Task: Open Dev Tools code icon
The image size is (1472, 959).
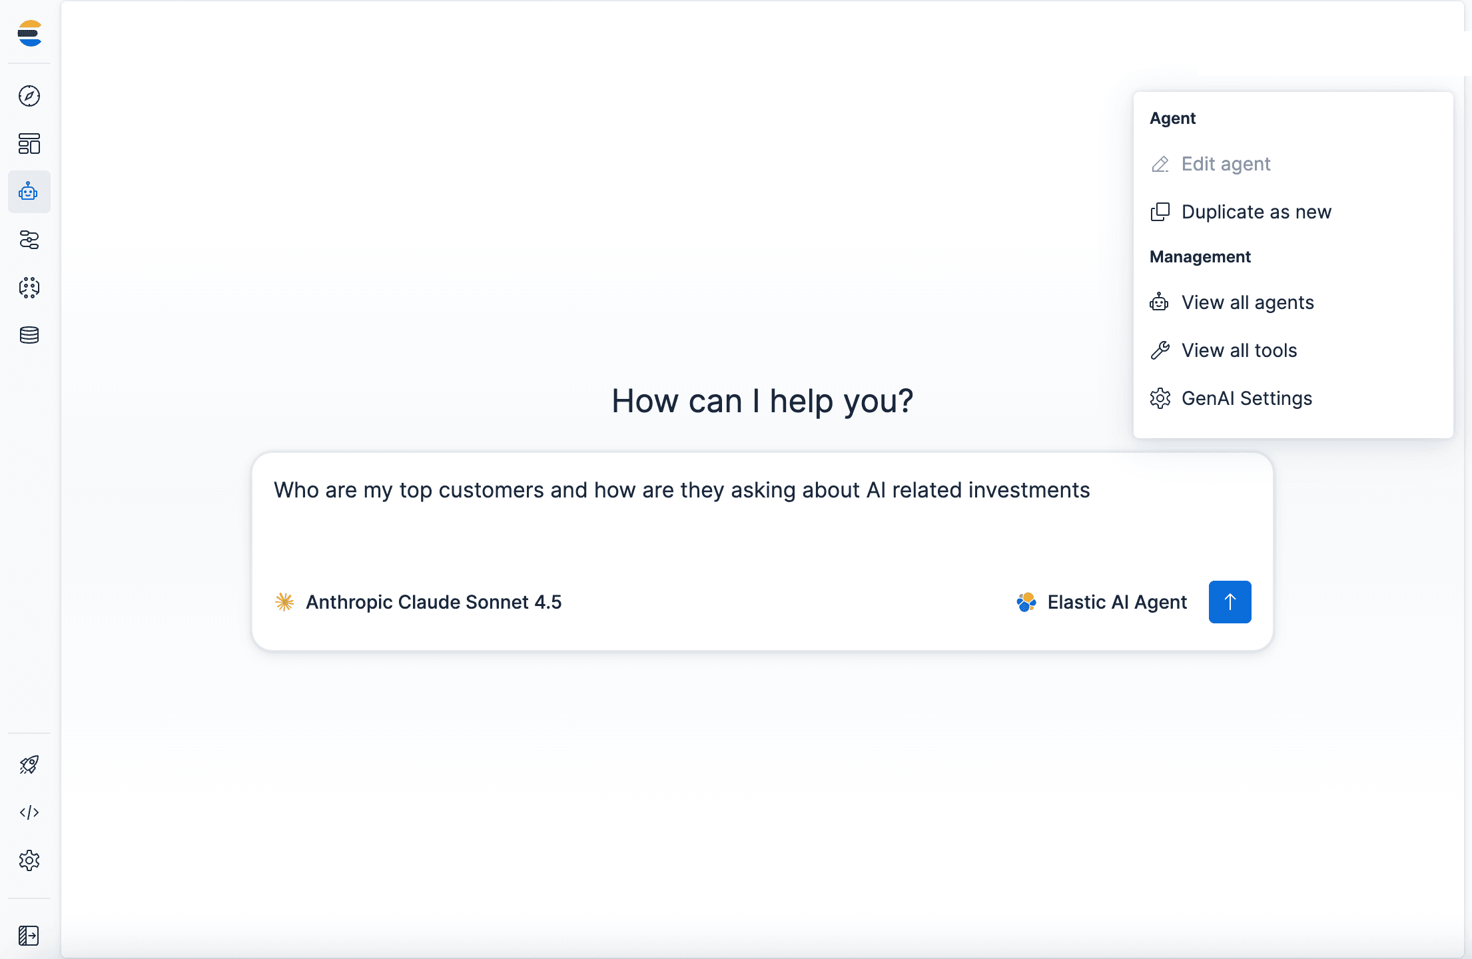Action: 29,812
